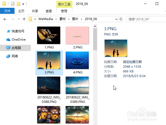Click the 2.PNG file name label
Image resolution: width=166 pixels, height=125 pixels.
click(78, 47)
